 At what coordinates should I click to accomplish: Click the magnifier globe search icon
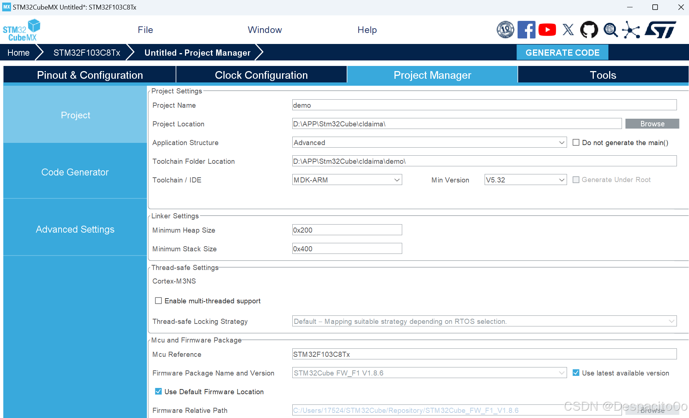click(610, 30)
